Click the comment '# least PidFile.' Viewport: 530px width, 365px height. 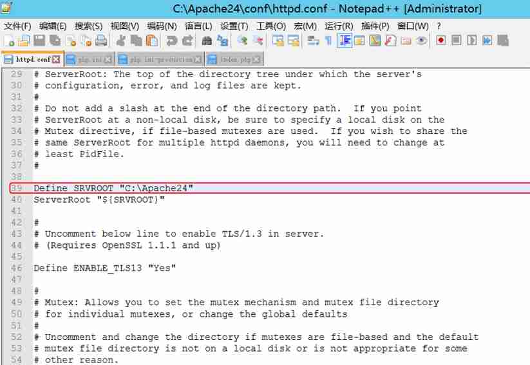coord(79,154)
